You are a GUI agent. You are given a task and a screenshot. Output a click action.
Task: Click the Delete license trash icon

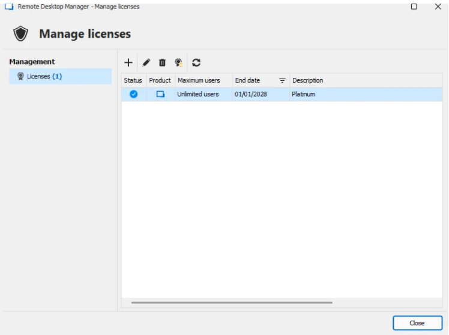tap(162, 62)
